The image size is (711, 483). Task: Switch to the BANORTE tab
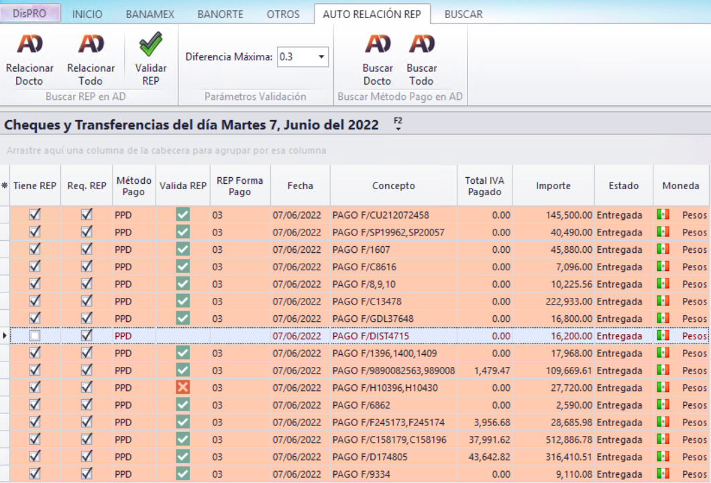point(221,14)
